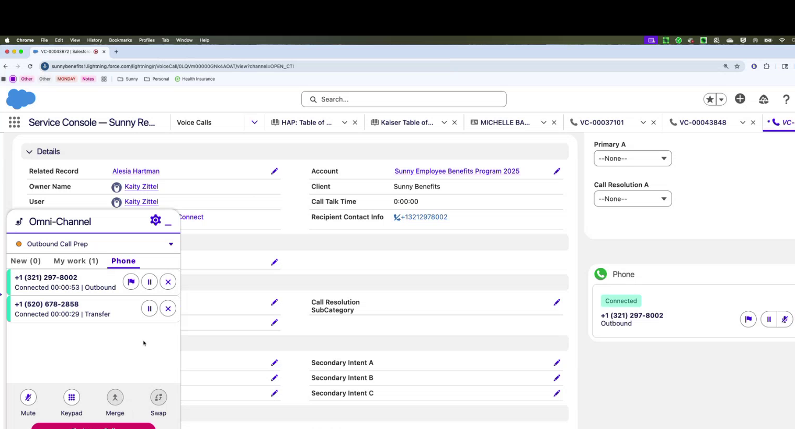Toggle Mute in Omni-Channel controls
Viewport: 795px width, 429px height.
point(28,398)
